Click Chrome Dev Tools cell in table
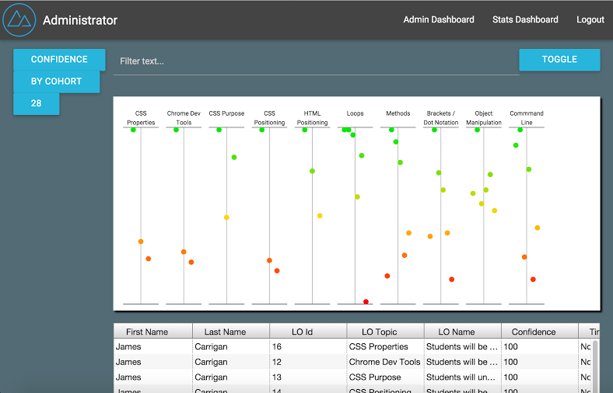The height and width of the screenshot is (393, 613). pyautogui.click(x=385, y=362)
